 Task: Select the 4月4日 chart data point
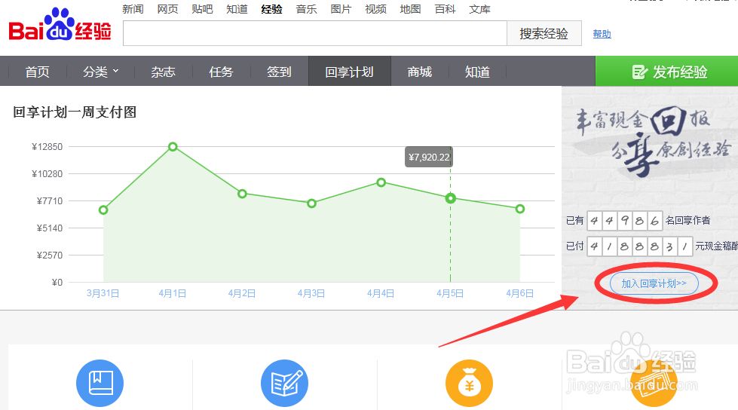tap(381, 182)
